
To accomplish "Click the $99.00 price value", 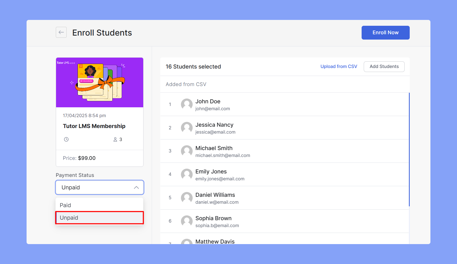I will [x=87, y=158].
